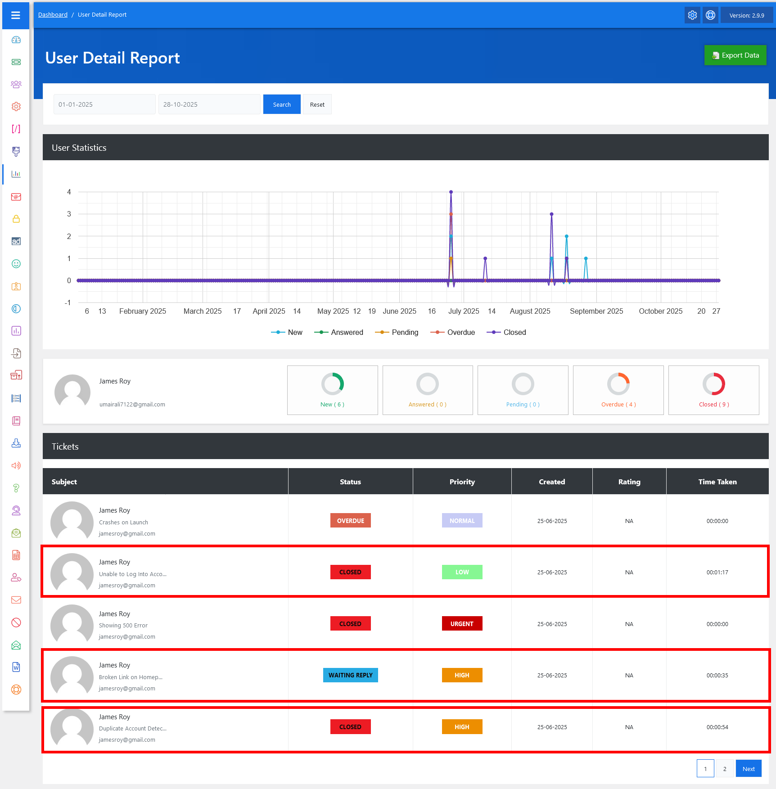Open the bar chart reports sidebar icon
Image resolution: width=776 pixels, height=789 pixels.
16,174
